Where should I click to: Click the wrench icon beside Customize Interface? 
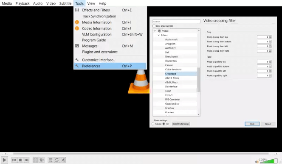[x=77, y=60]
